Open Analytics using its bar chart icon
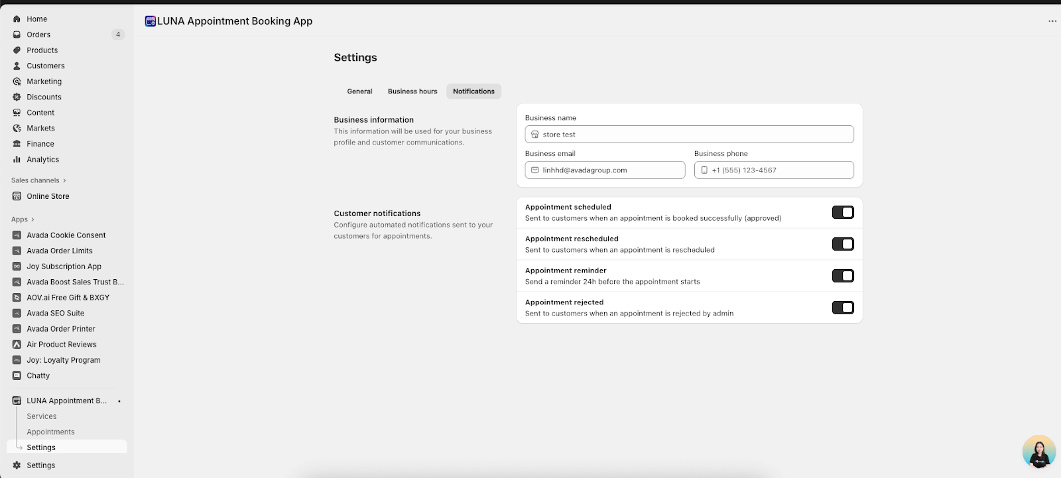 pos(17,160)
